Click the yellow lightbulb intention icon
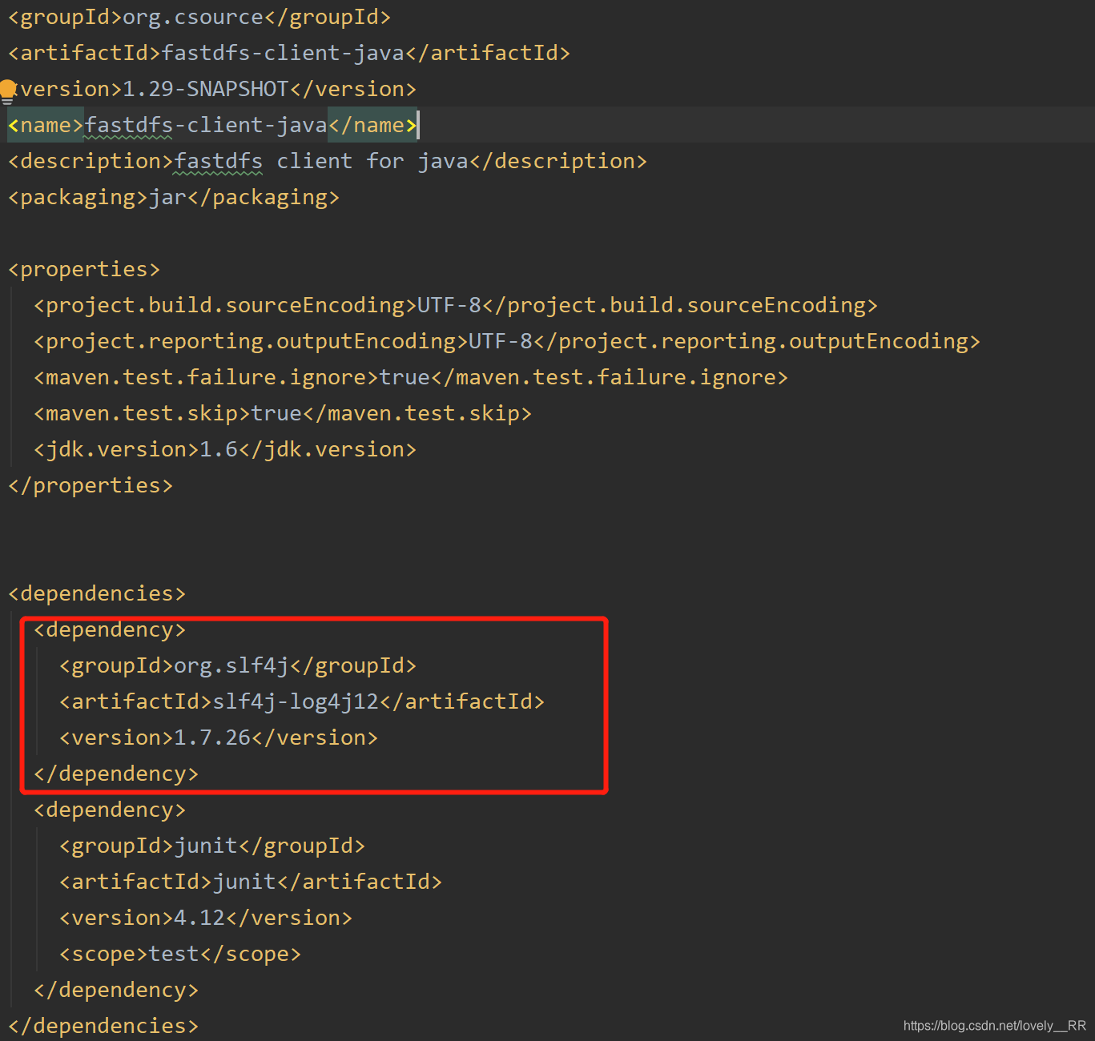The height and width of the screenshot is (1041, 1095). click(8, 91)
